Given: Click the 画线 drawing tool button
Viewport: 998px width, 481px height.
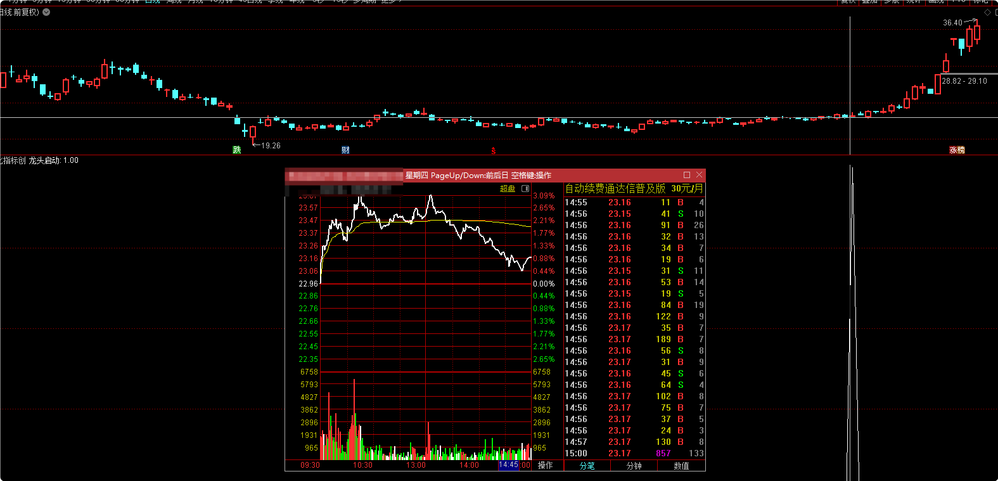Looking at the screenshot, I should pyautogui.click(x=936, y=1).
